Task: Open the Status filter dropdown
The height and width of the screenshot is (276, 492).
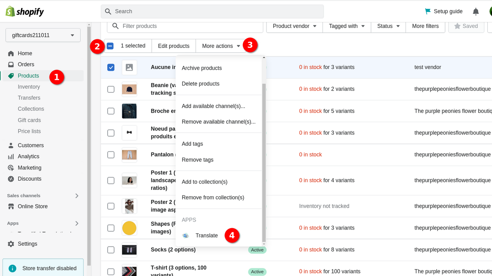Action: click(388, 26)
